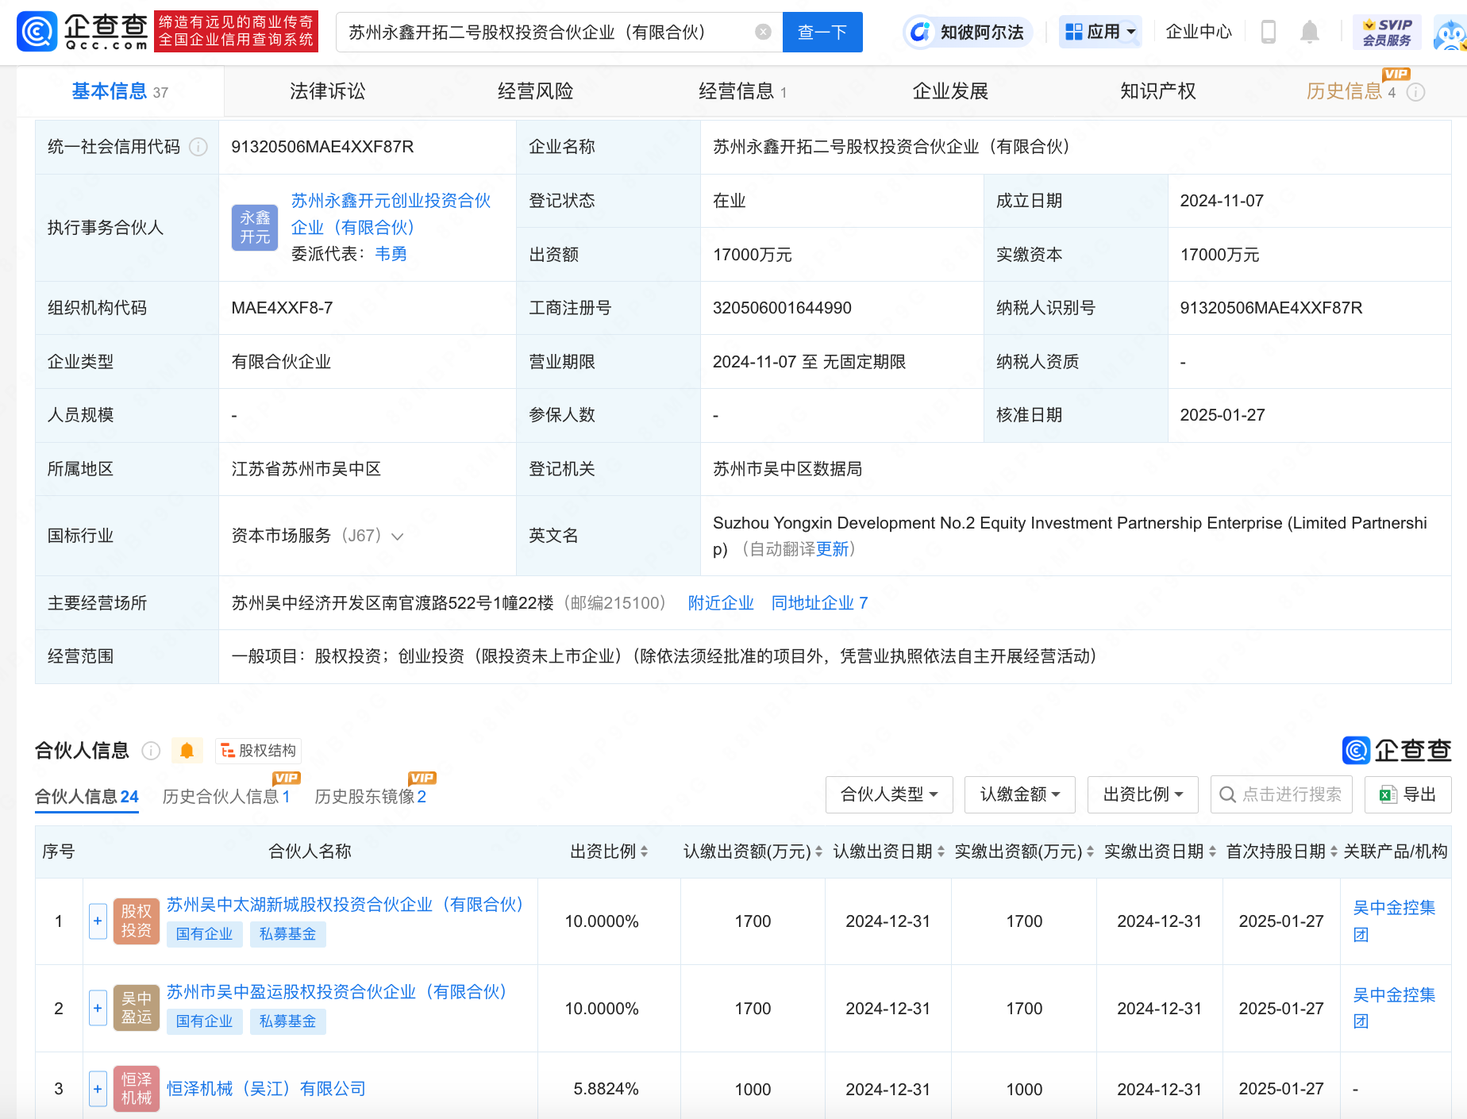Open the 出资比例 filter dropdown

coord(1143,794)
